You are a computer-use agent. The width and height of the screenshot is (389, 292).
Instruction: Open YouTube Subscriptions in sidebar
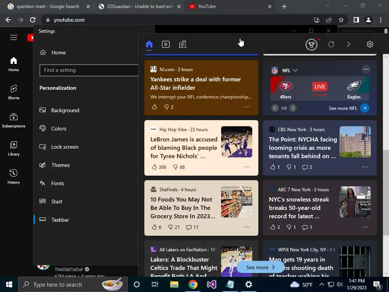14,121
